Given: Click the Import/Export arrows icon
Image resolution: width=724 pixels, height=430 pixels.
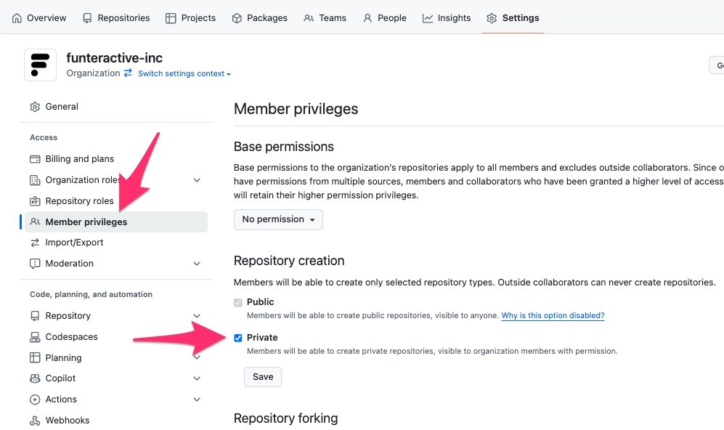Looking at the screenshot, I should click(x=35, y=243).
